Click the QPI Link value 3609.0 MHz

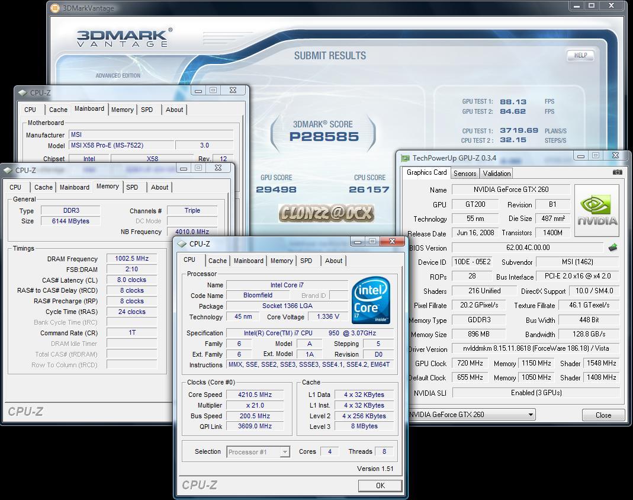click(x=255, y=426)
